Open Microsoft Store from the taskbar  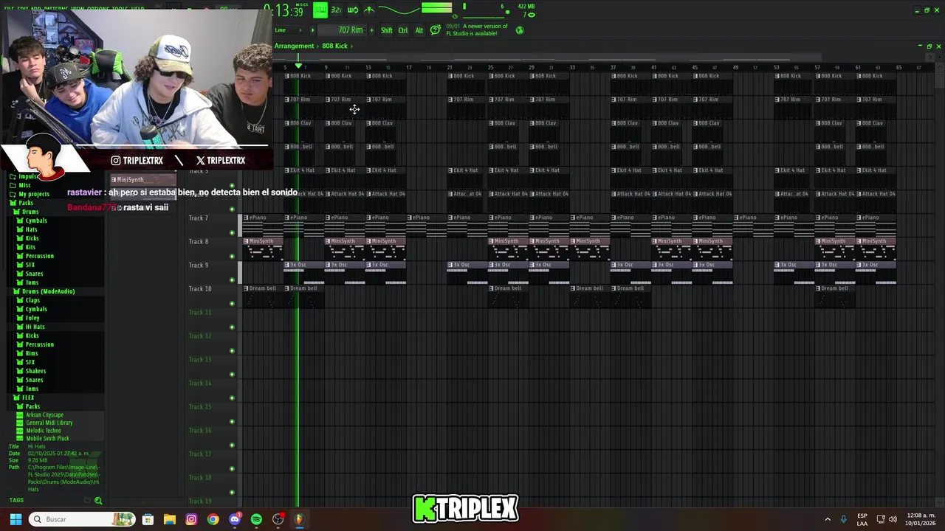click(x=148, y=519)
